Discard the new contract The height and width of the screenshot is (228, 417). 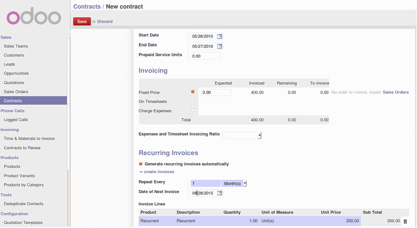(x=105, y=21)
